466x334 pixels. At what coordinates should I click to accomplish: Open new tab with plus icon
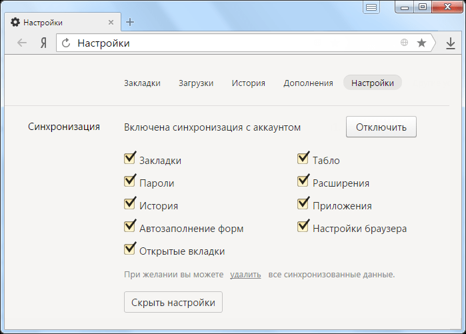[x=130, y=22]
